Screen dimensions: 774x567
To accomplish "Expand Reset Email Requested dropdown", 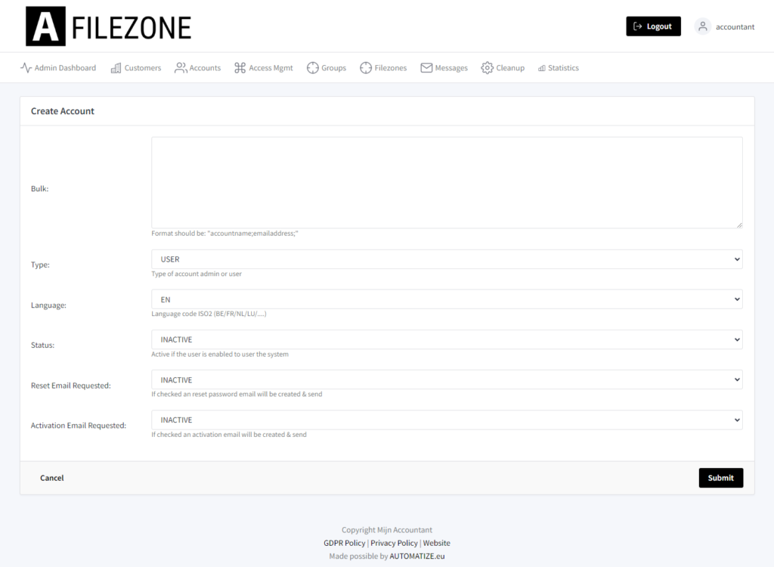I will click(x=447, y=380).
